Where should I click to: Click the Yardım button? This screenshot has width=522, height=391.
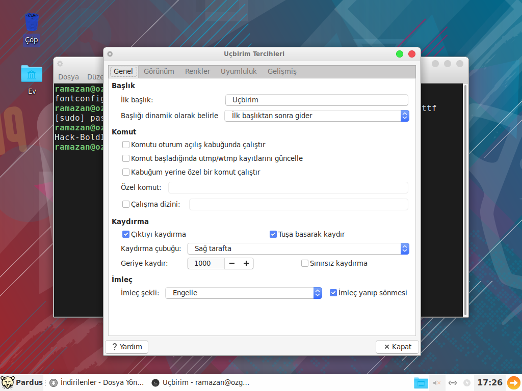pos(127,347)
